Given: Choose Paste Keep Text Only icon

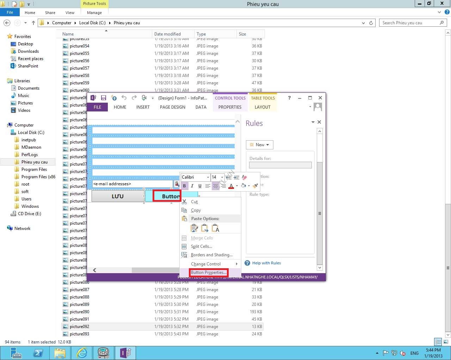Looking at the screenshot, I should click(215, 229).
